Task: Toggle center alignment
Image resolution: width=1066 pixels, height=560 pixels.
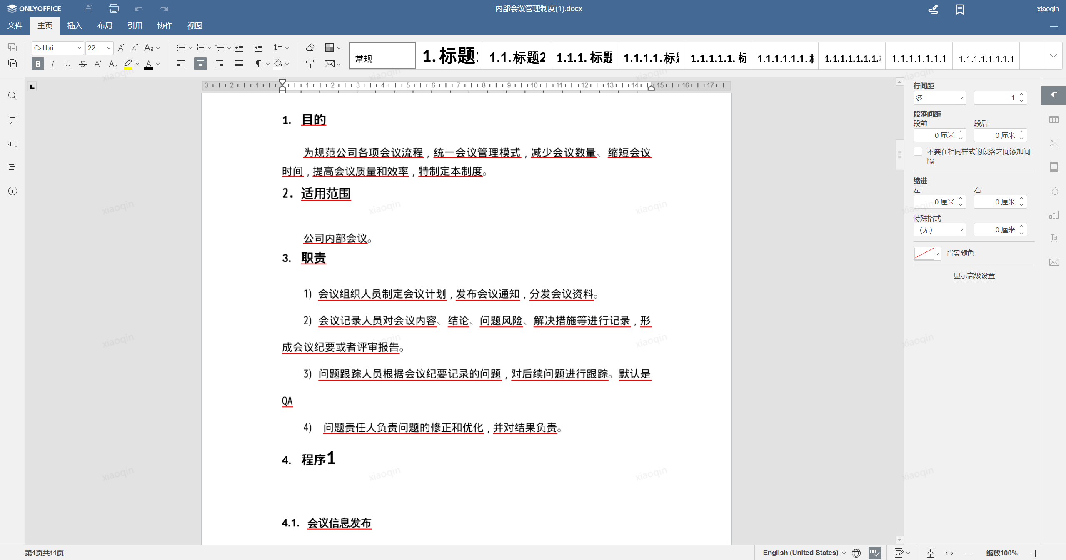Action: coord(200,64)
